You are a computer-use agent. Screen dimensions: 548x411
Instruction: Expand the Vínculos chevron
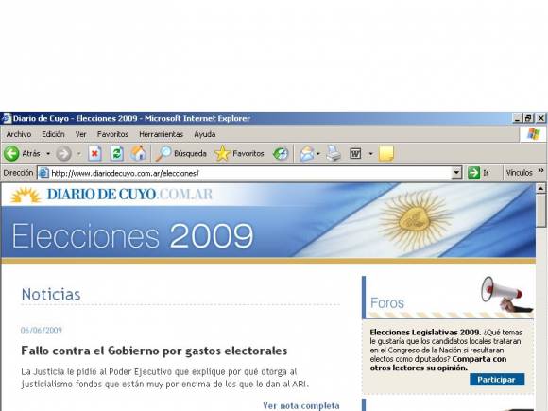tap(541, 171)
